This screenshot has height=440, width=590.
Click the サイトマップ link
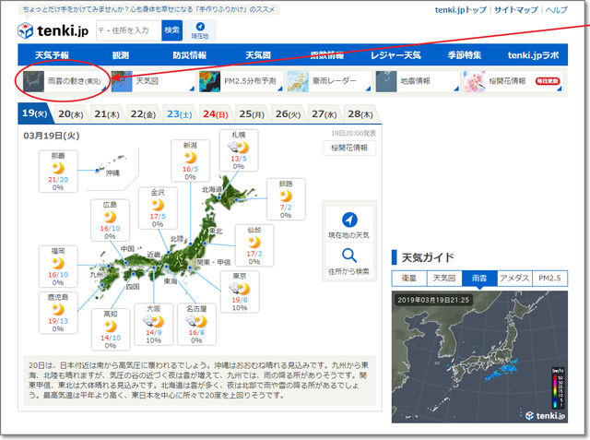(515, 9)
